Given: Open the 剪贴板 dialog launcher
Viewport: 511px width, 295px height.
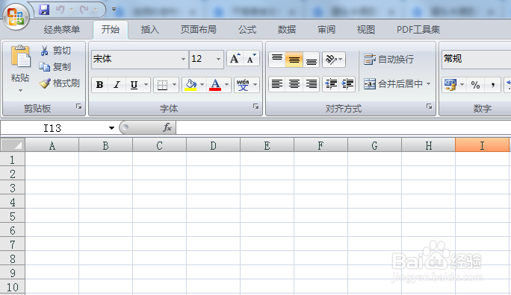Looking at the screenshot, I should pos(79,107).
